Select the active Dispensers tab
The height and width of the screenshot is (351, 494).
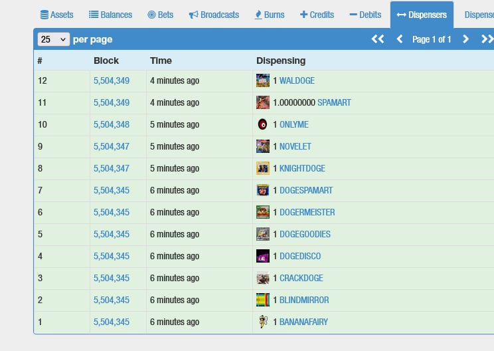pyautogui.click(x=422, y=15)
